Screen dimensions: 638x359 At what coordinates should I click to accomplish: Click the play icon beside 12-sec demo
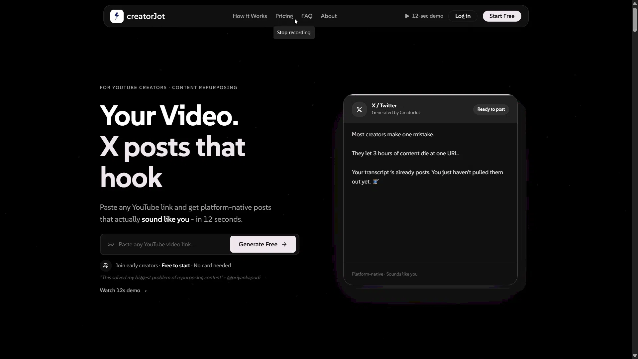click(407, 16)
